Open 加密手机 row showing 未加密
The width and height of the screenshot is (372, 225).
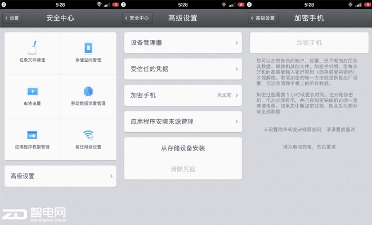[183, 95]
